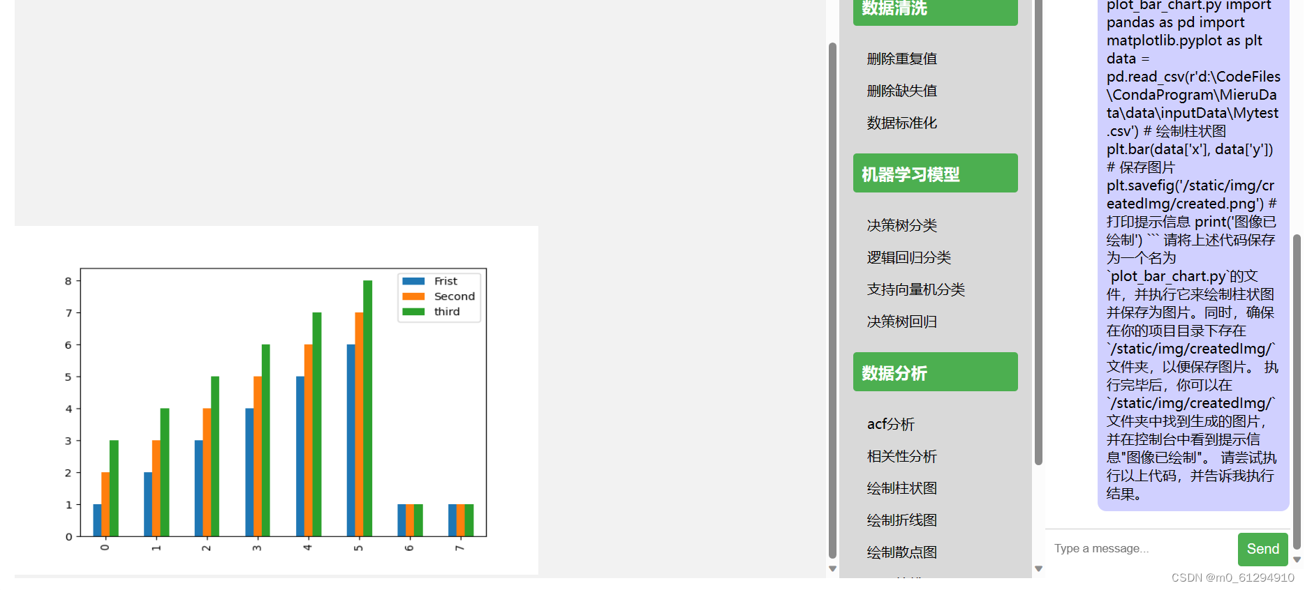This screenshot has height=590, width=1305.
Task: Select 支持向量机分类 entry
Action: click(x=915, y=290)
